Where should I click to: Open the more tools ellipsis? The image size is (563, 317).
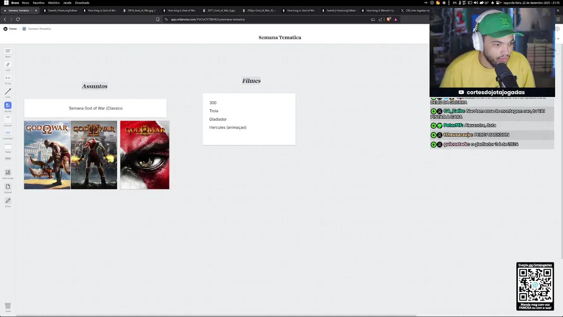point(8,158)
